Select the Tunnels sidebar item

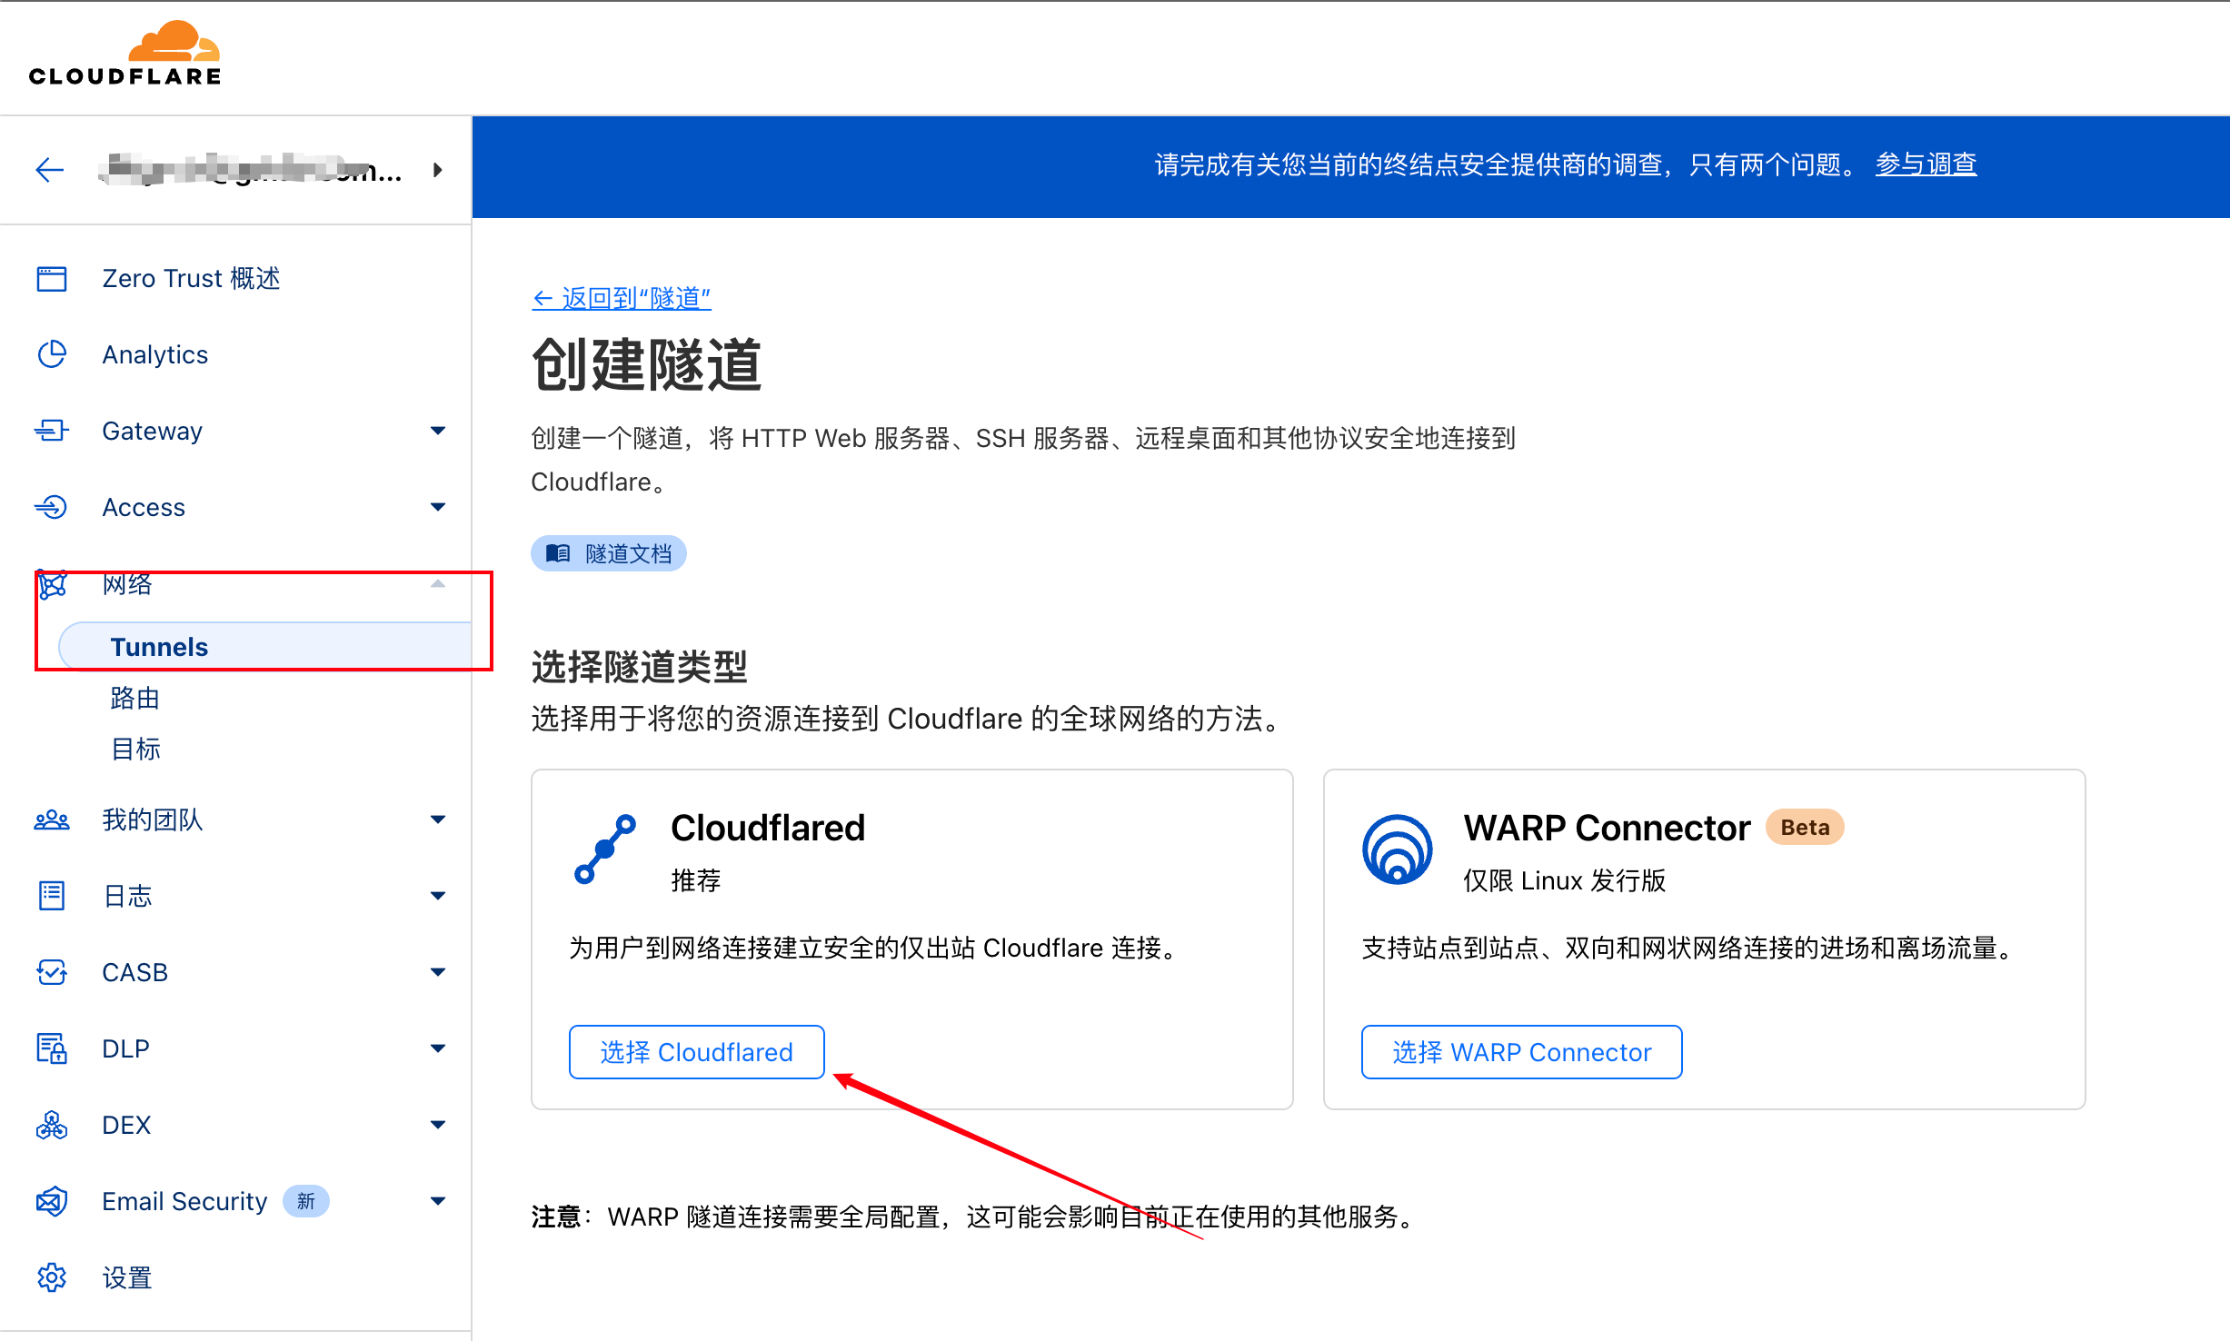click(x=160, y=647)
